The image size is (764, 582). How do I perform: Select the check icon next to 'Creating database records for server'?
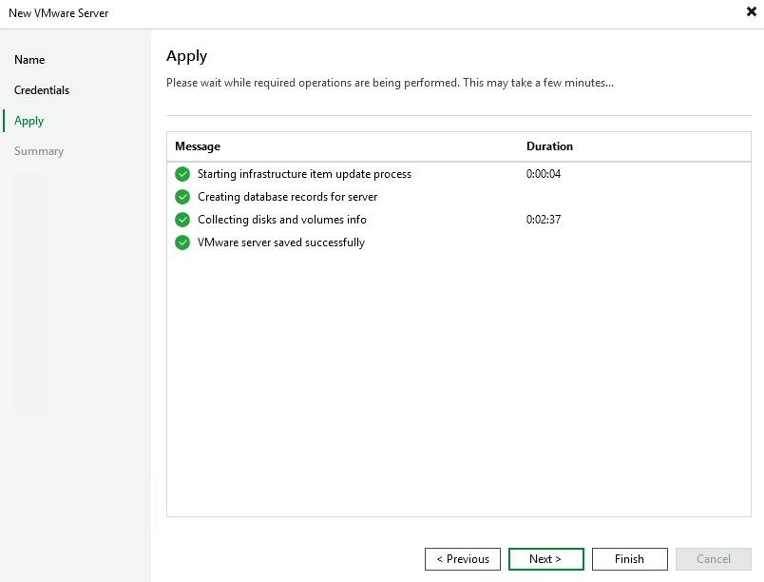coord(182,197)
